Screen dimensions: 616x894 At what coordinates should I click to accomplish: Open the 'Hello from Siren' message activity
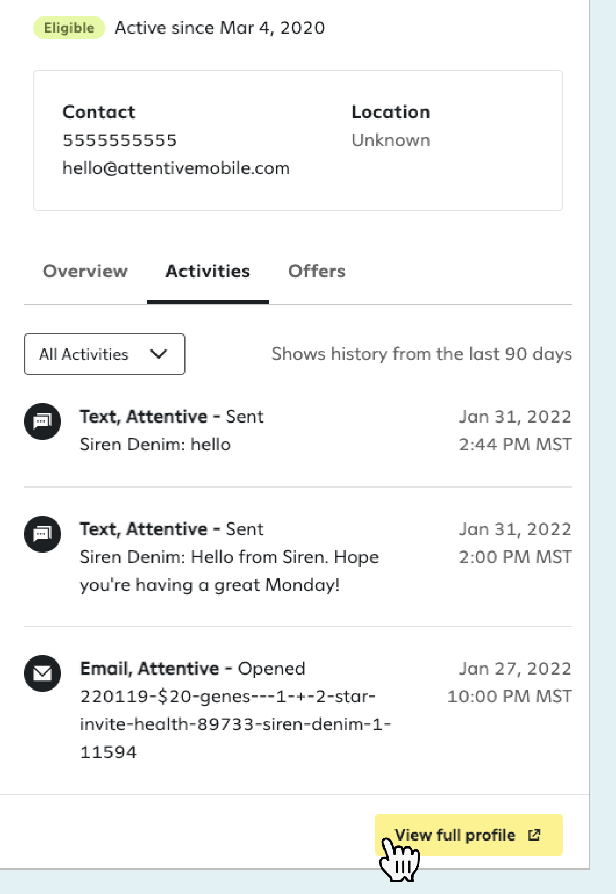(298, 557)
